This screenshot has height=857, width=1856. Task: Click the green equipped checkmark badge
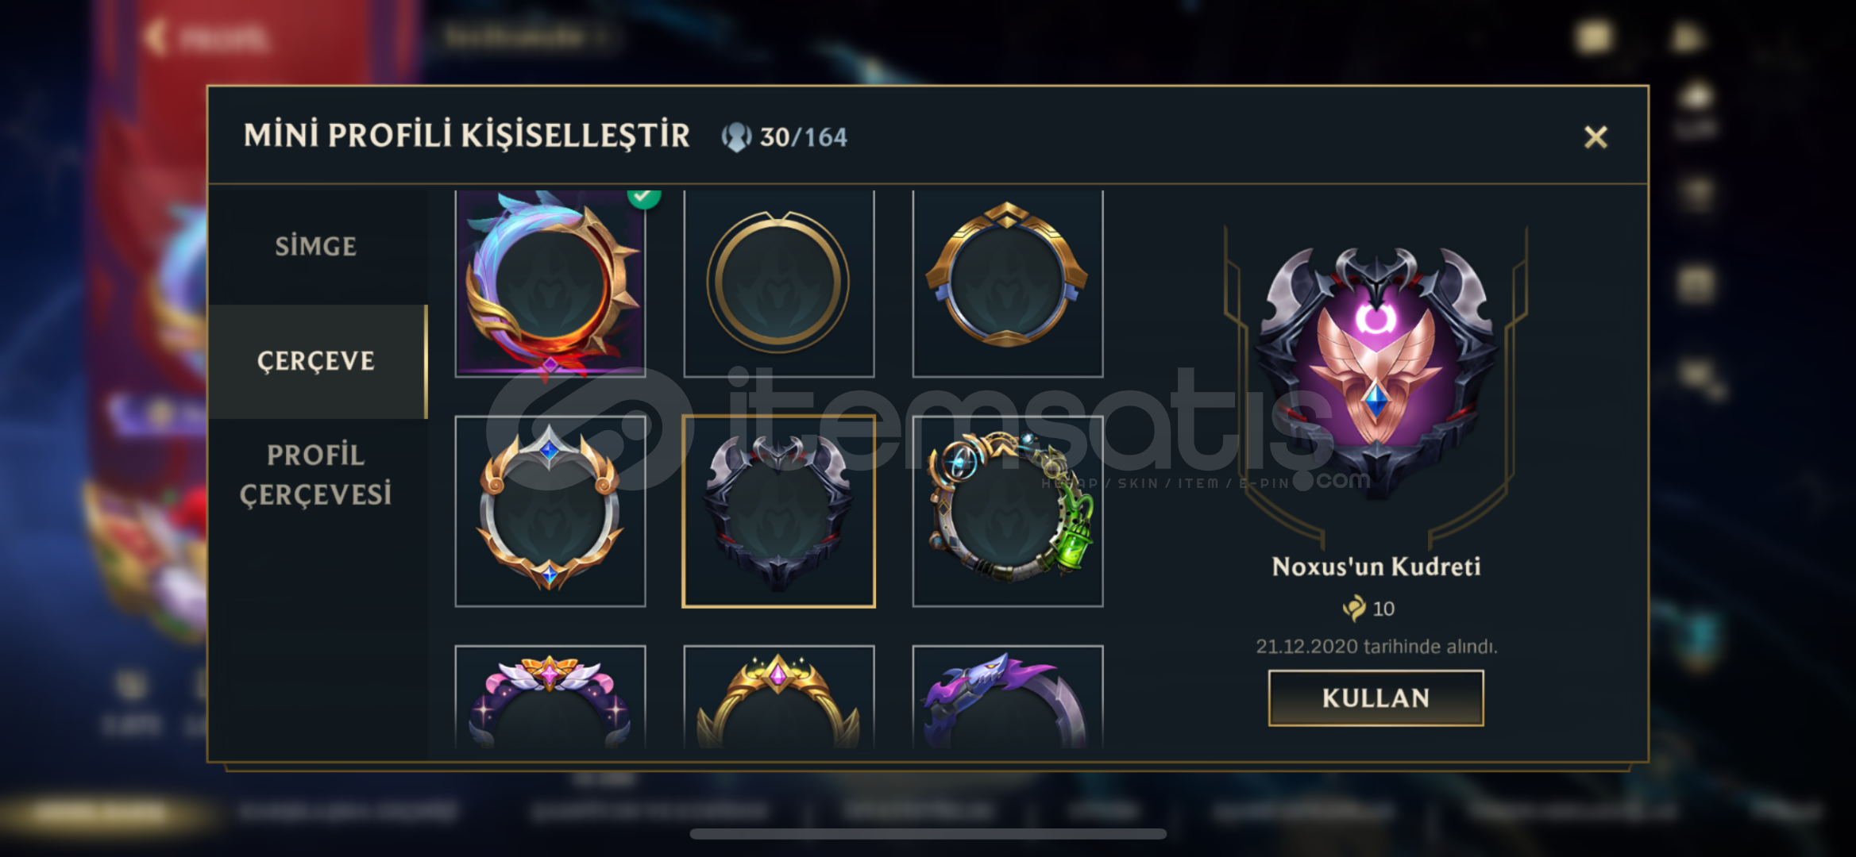coord(643,197)
